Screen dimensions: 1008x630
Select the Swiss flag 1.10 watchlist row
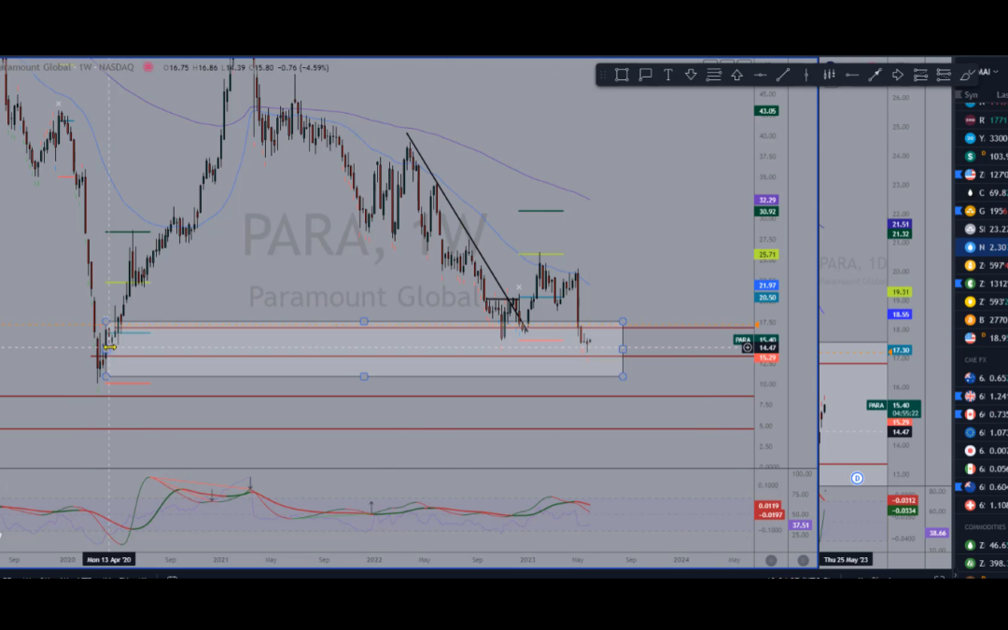pos(981,505)
